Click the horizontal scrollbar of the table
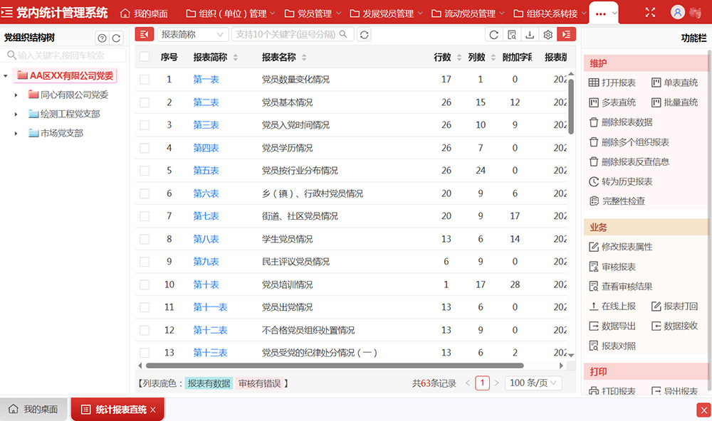This screenshot has height=421, width=712. [x=335, y=366]
